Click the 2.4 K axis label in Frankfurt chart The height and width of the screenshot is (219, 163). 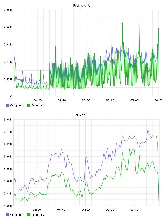coord(8,62)
